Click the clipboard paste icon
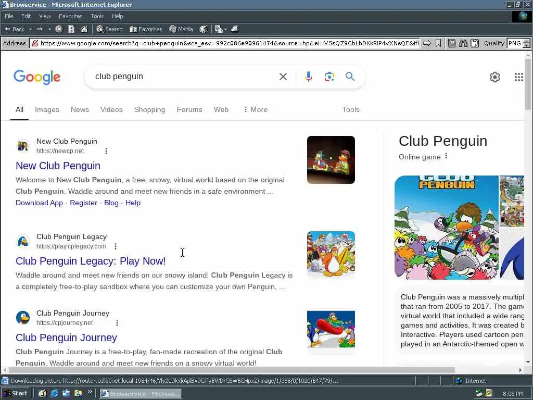Image resolution: width=533 pixels, height=400 pixels. coord(475,43)
